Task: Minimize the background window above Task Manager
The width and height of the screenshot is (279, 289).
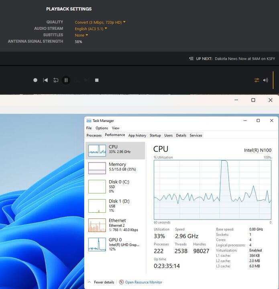Action: click(236, 100)
